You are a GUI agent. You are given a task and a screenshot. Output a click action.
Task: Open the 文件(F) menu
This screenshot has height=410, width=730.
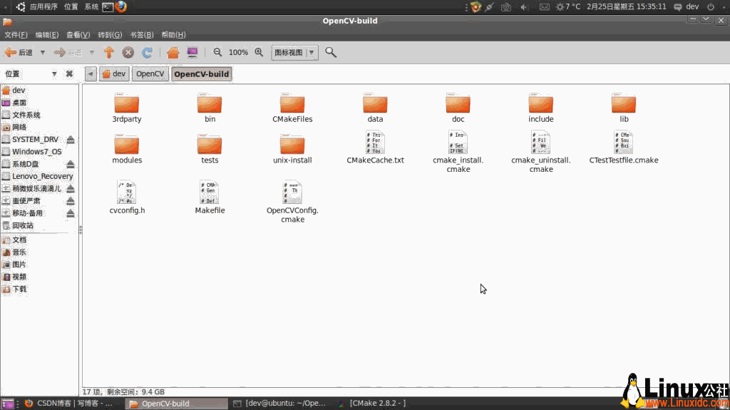(x=16, y=35)
